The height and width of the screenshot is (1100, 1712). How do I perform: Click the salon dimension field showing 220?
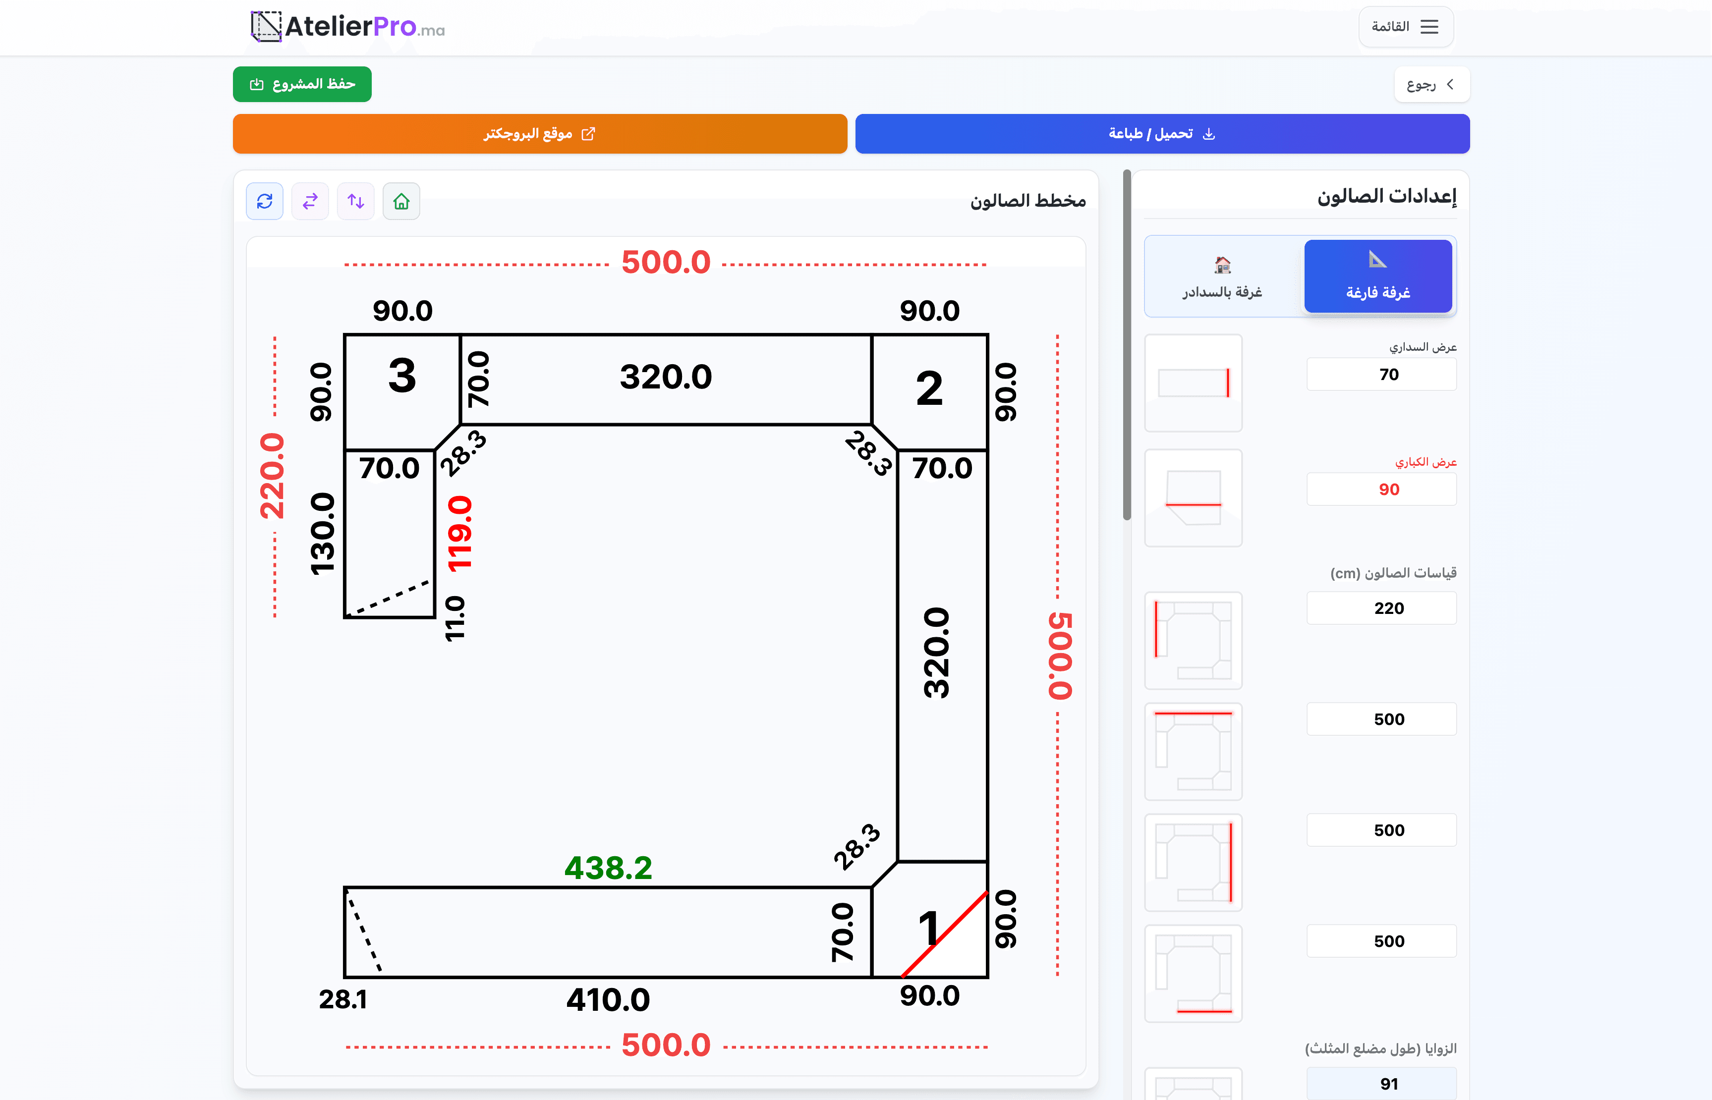click(1381, 608)
